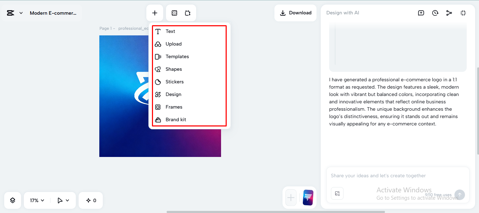Image resolution: width=479 pixels, height=213 pixels.
Task: Click the send arrow in the AI chat
Action: [459, 195]
